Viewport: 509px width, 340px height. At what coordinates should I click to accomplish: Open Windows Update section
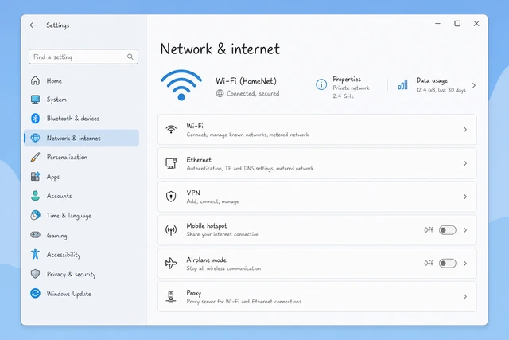[81, 293]
